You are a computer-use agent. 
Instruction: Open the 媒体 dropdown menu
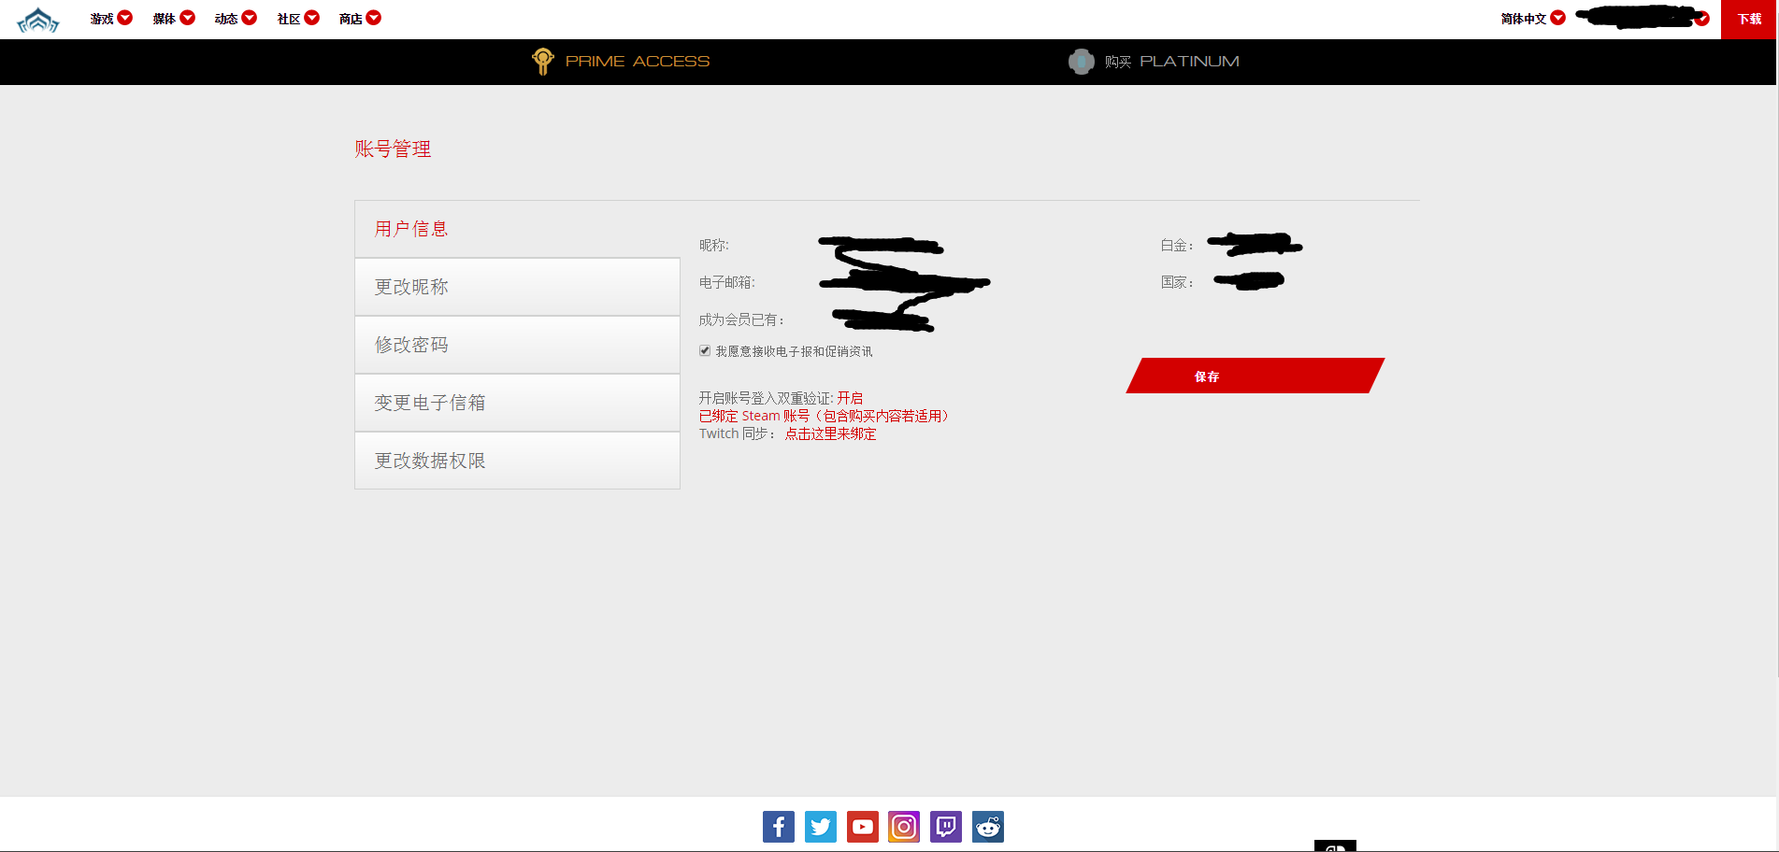pyautogui.click(x=174, y=18)
